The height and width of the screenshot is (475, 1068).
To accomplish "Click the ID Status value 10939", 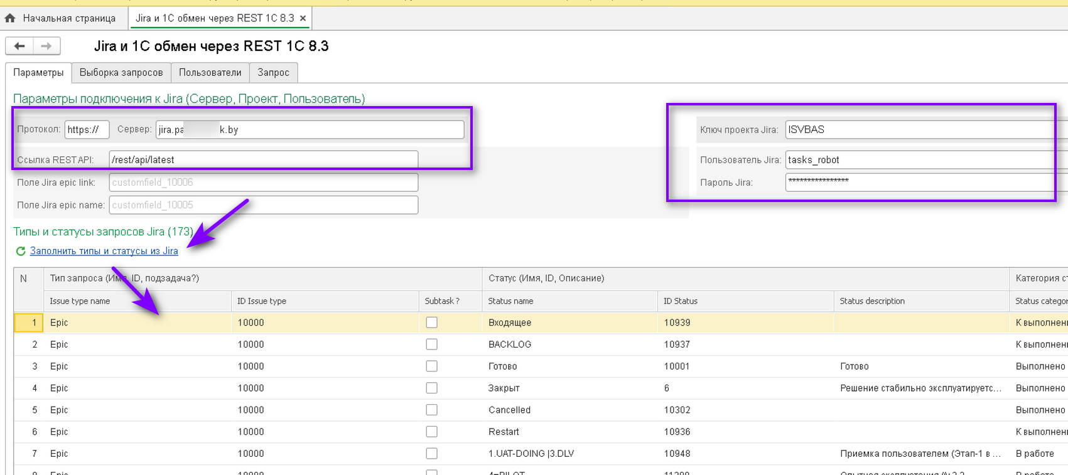I will click(x=745, y=323).
